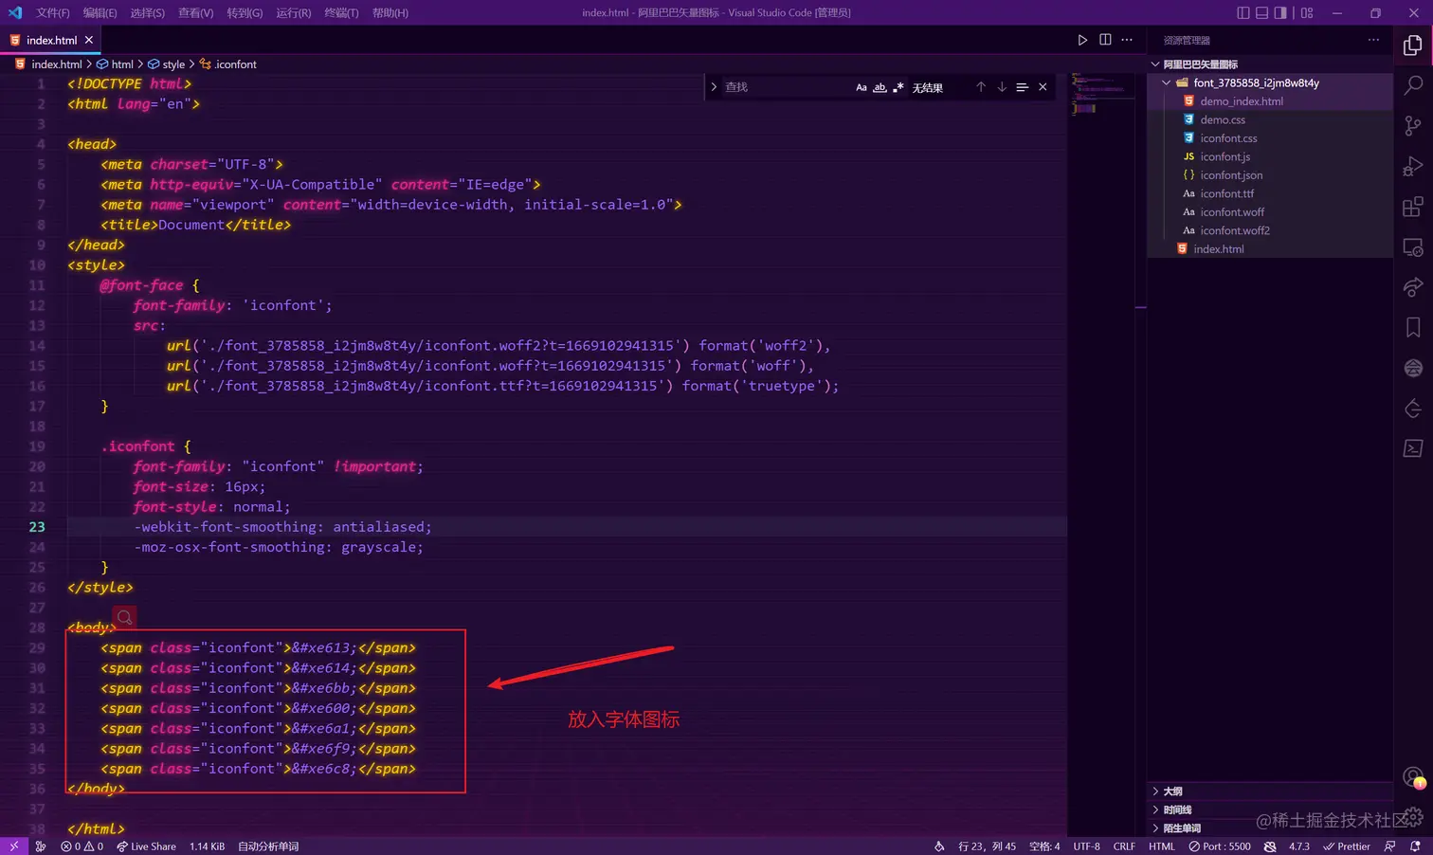Go to line via 行 23, 列 45

point(987,846)
